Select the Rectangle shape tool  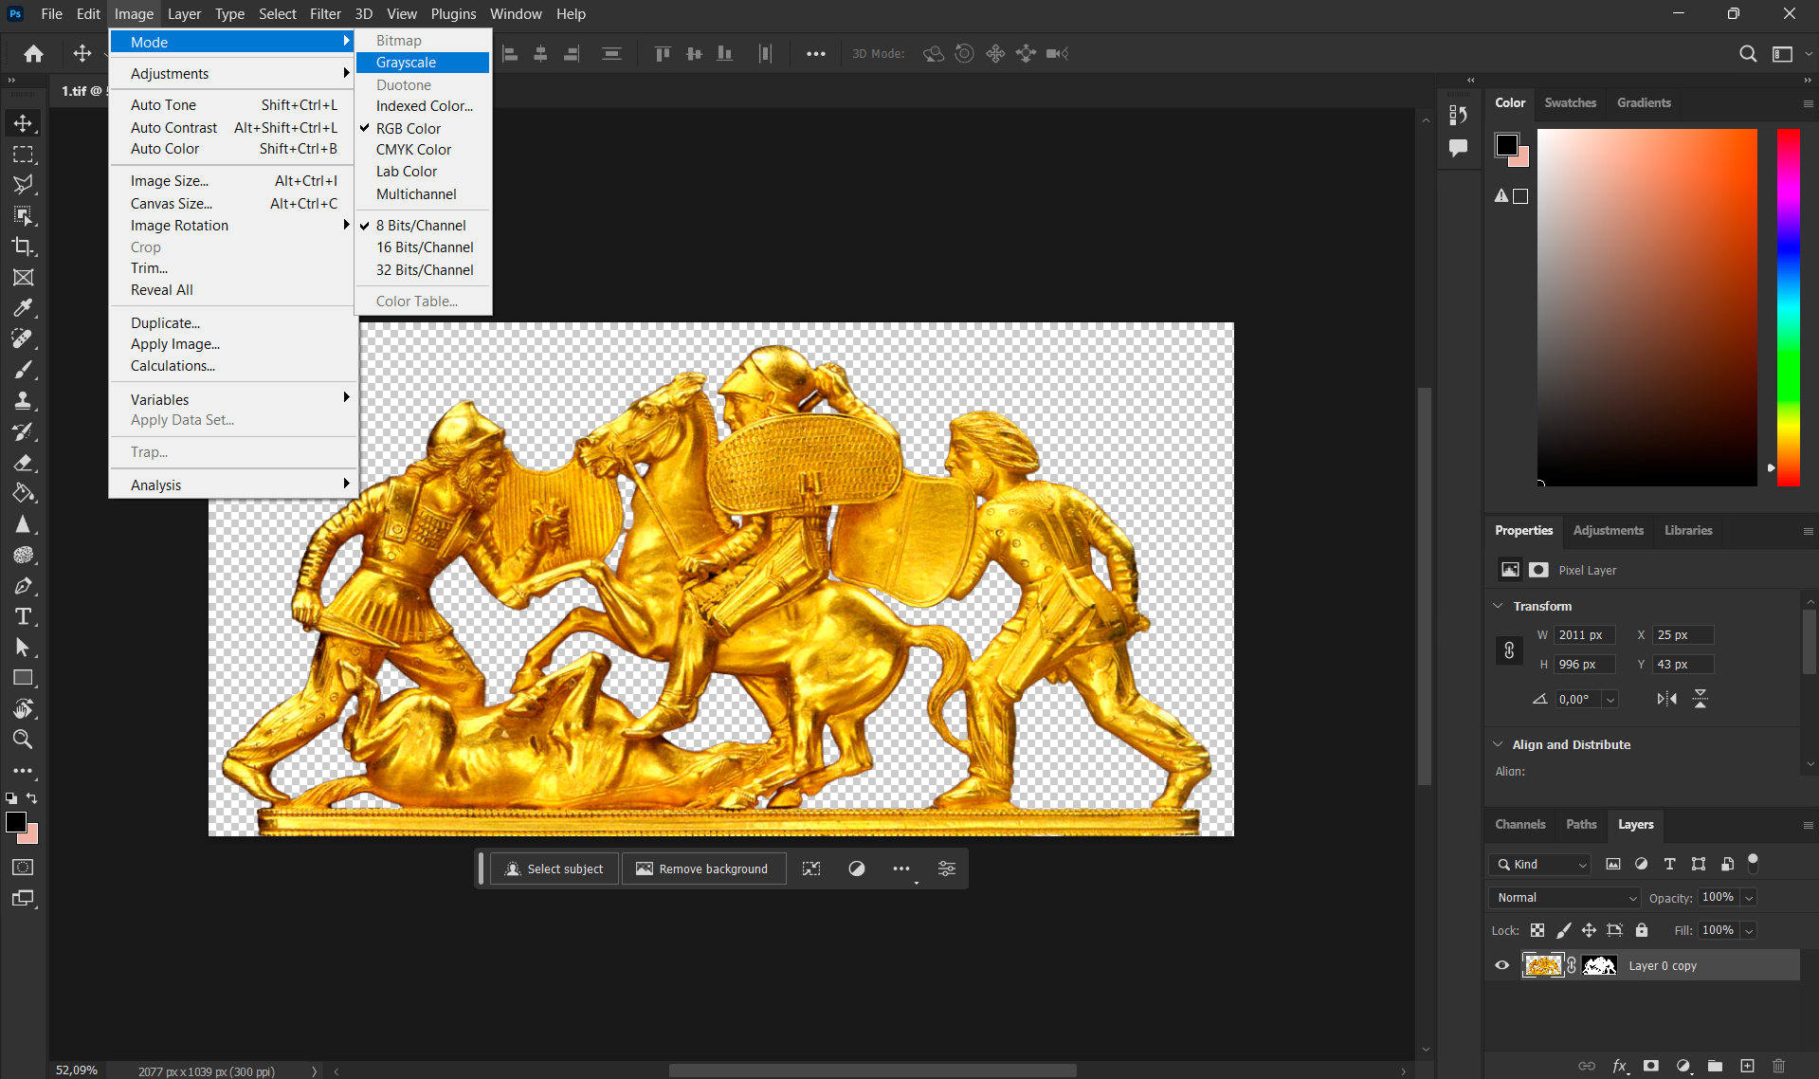click(23, 678)
